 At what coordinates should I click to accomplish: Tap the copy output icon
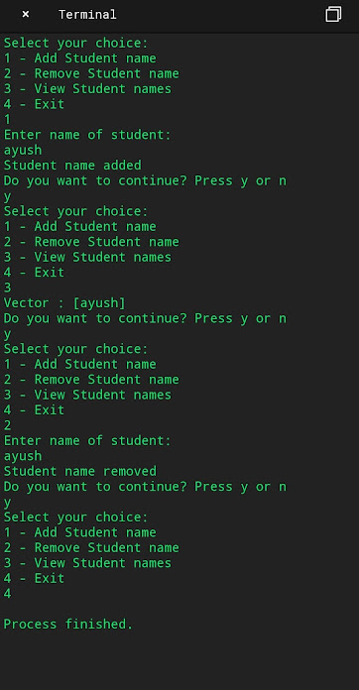(x=333, y=15)
